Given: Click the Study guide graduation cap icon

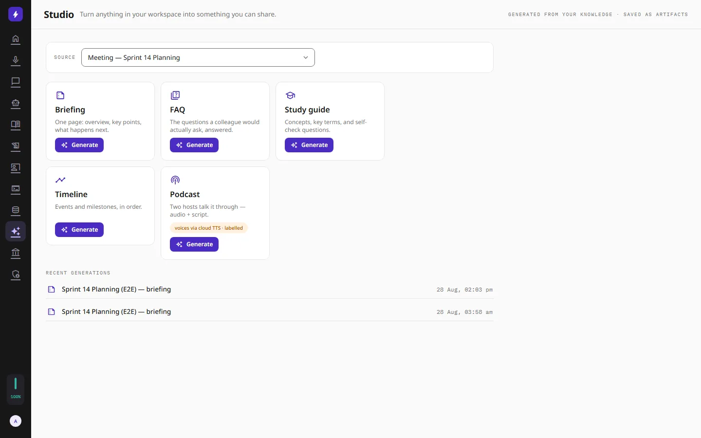Looking at the screenshot, I should pos(290,95).
